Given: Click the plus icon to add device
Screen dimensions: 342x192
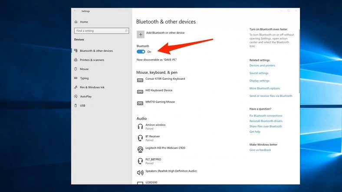Looking at the screenshot, I should pyautogui.click(x=141, y=34).
